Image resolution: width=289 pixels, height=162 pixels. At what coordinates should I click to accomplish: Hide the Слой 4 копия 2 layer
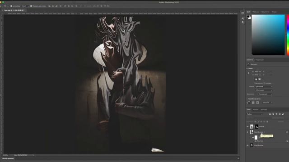tap(247, 132)
